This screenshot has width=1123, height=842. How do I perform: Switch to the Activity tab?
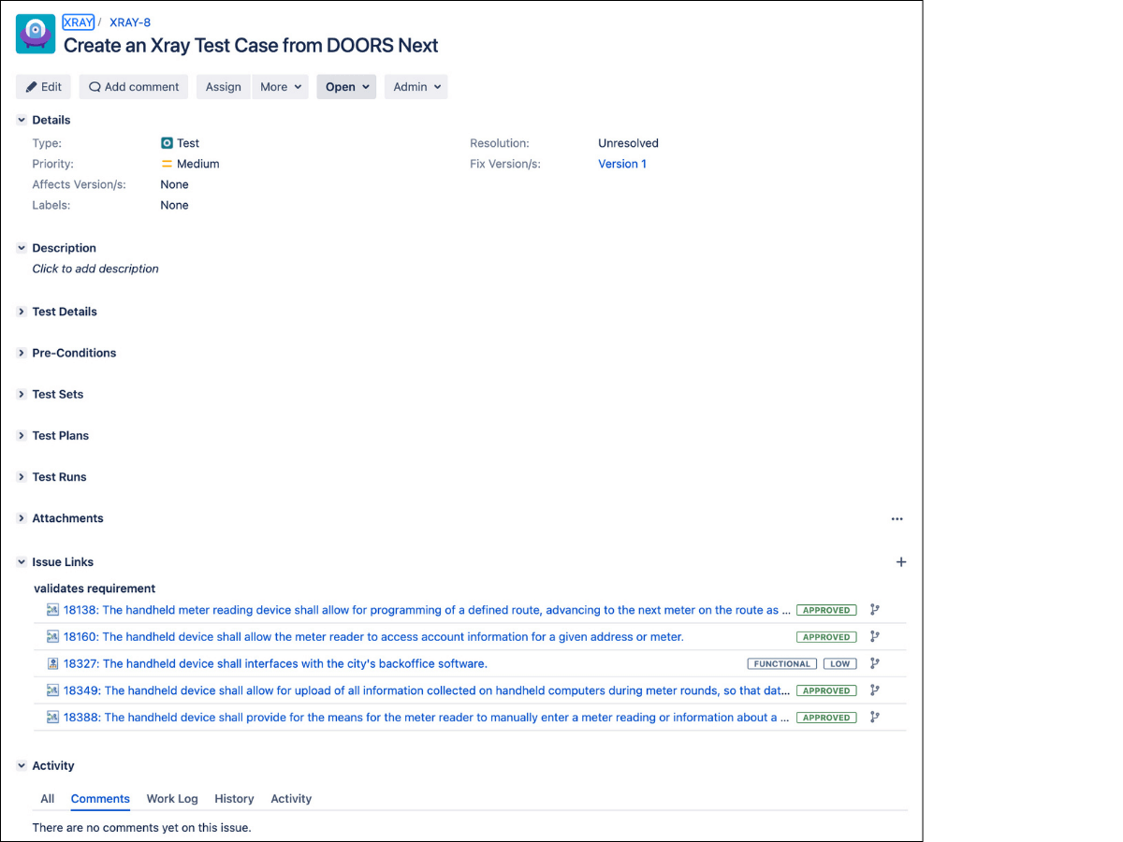[x=291, y=799]
